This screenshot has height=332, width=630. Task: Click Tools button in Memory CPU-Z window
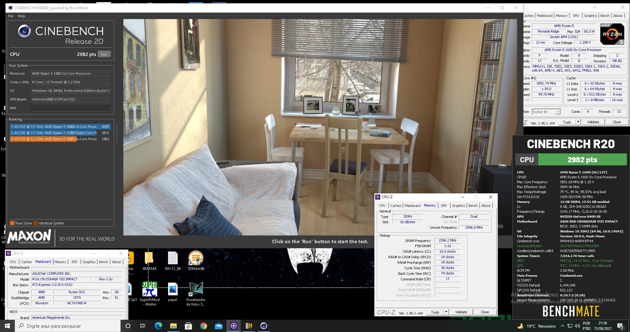435,312
